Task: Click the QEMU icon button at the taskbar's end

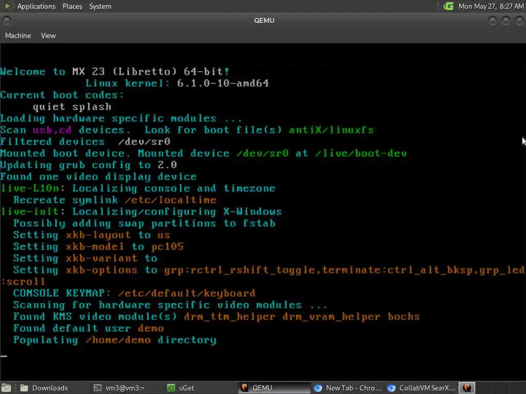Action: 466,388
